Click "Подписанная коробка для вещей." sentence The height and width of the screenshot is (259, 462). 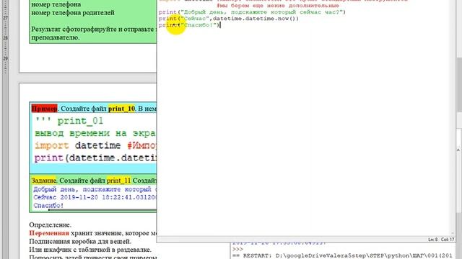[x=80, y=242]
